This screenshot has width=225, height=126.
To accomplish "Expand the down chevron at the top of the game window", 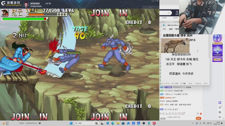I will [x=150, y=7].
